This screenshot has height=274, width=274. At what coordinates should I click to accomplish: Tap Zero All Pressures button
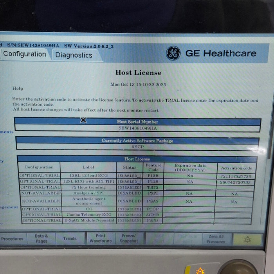(216, 239)
